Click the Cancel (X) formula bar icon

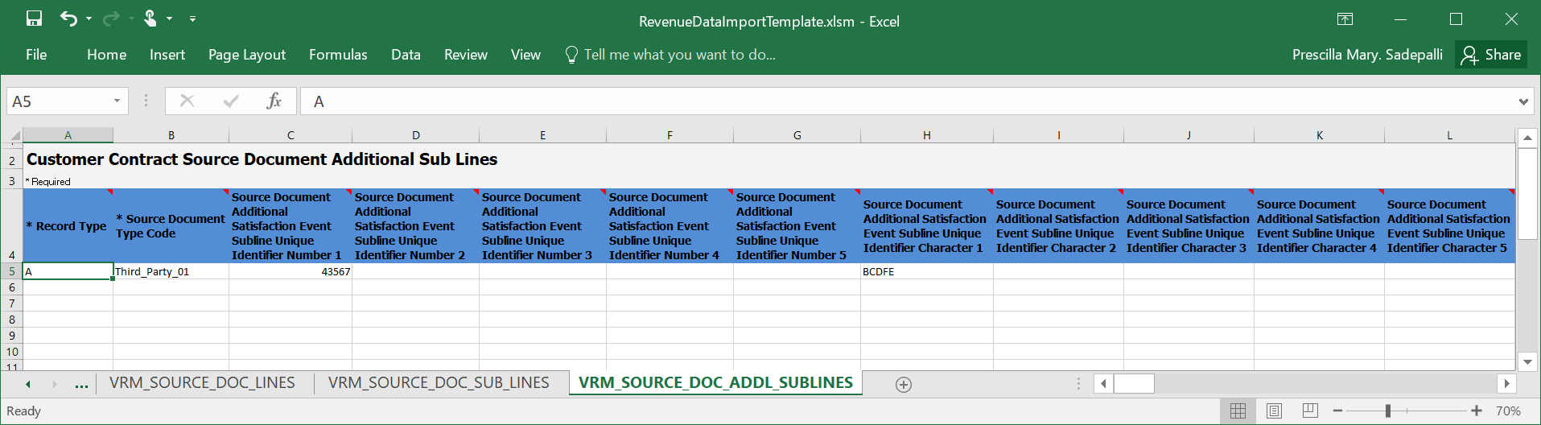(187, 101)
